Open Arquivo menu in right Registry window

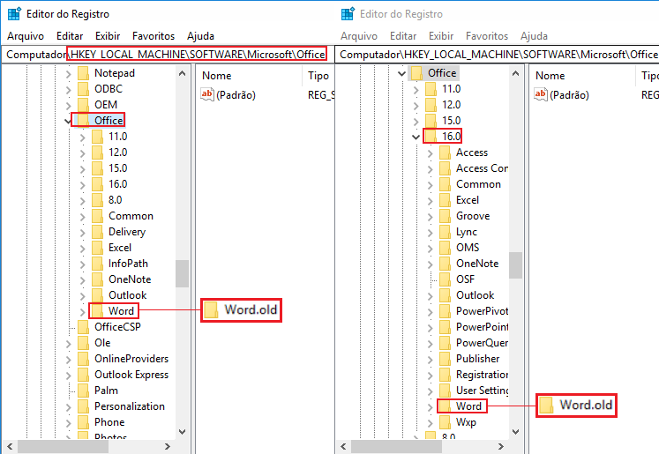(359, 36)
